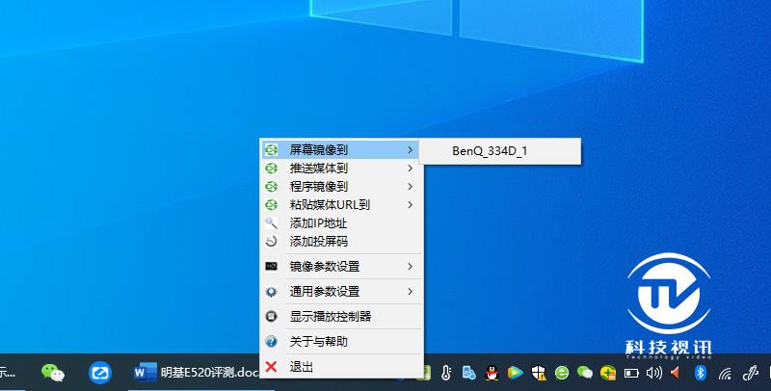771x391 pixels.
Task: Choose 显示播放控制器 from menu
Action: [x=339, y=317]
